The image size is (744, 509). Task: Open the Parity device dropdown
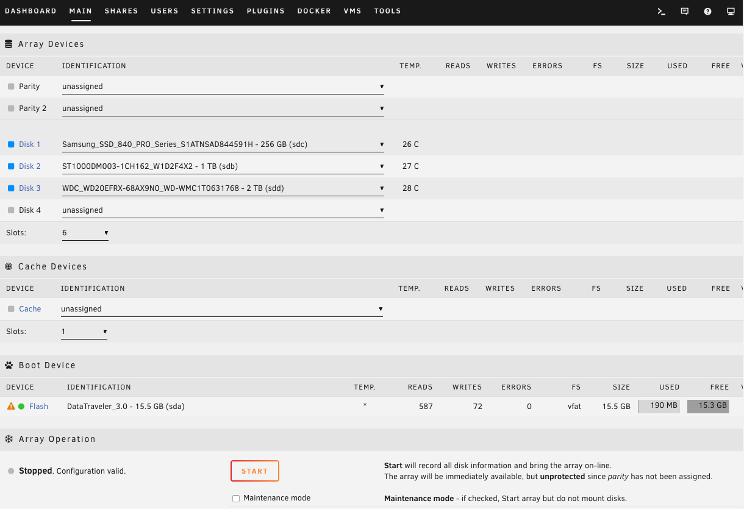tap(223, 87)
